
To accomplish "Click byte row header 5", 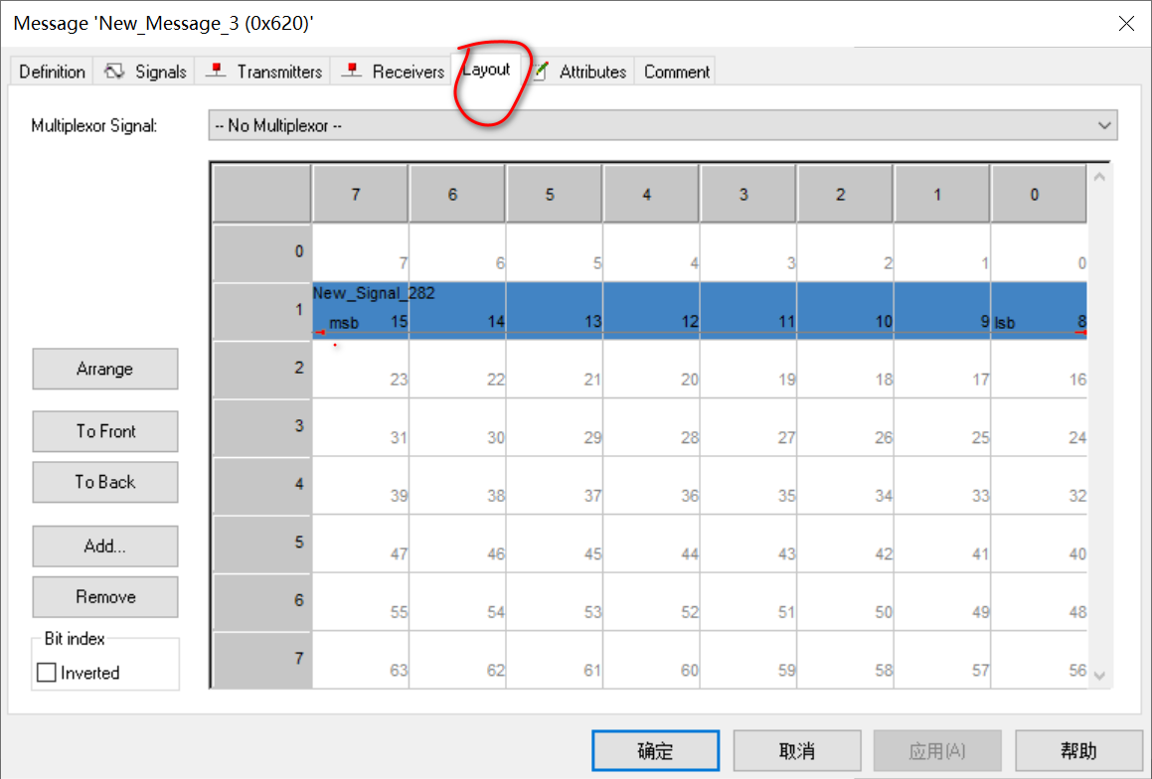I will (262, 544).
